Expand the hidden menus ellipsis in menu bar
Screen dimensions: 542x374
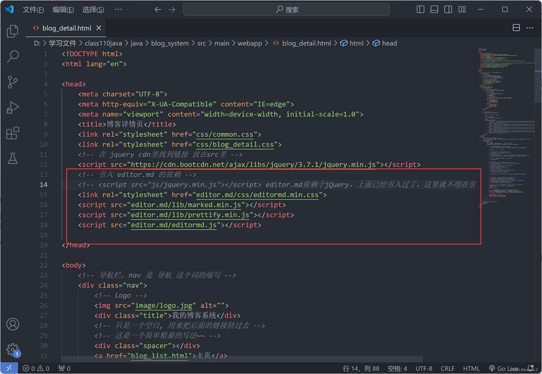pyautogui.click(x=118, y=10)
